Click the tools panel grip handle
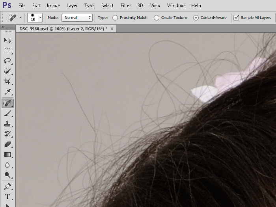276x207 pixels. tap(7, 32)
